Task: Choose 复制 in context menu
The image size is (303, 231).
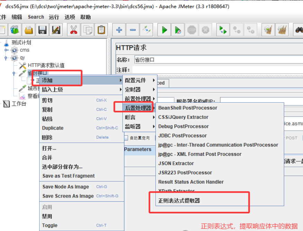Action: tap(81, 110)
